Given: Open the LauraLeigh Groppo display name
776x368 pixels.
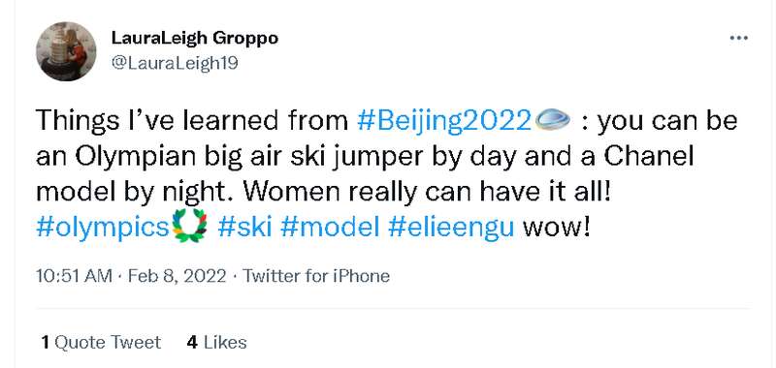Looking at the screenshot, I should [x=195, y=38].
